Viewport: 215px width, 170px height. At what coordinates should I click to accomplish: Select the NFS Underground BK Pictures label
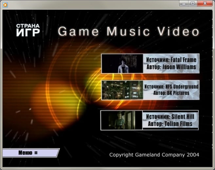(x=171, y=90)
